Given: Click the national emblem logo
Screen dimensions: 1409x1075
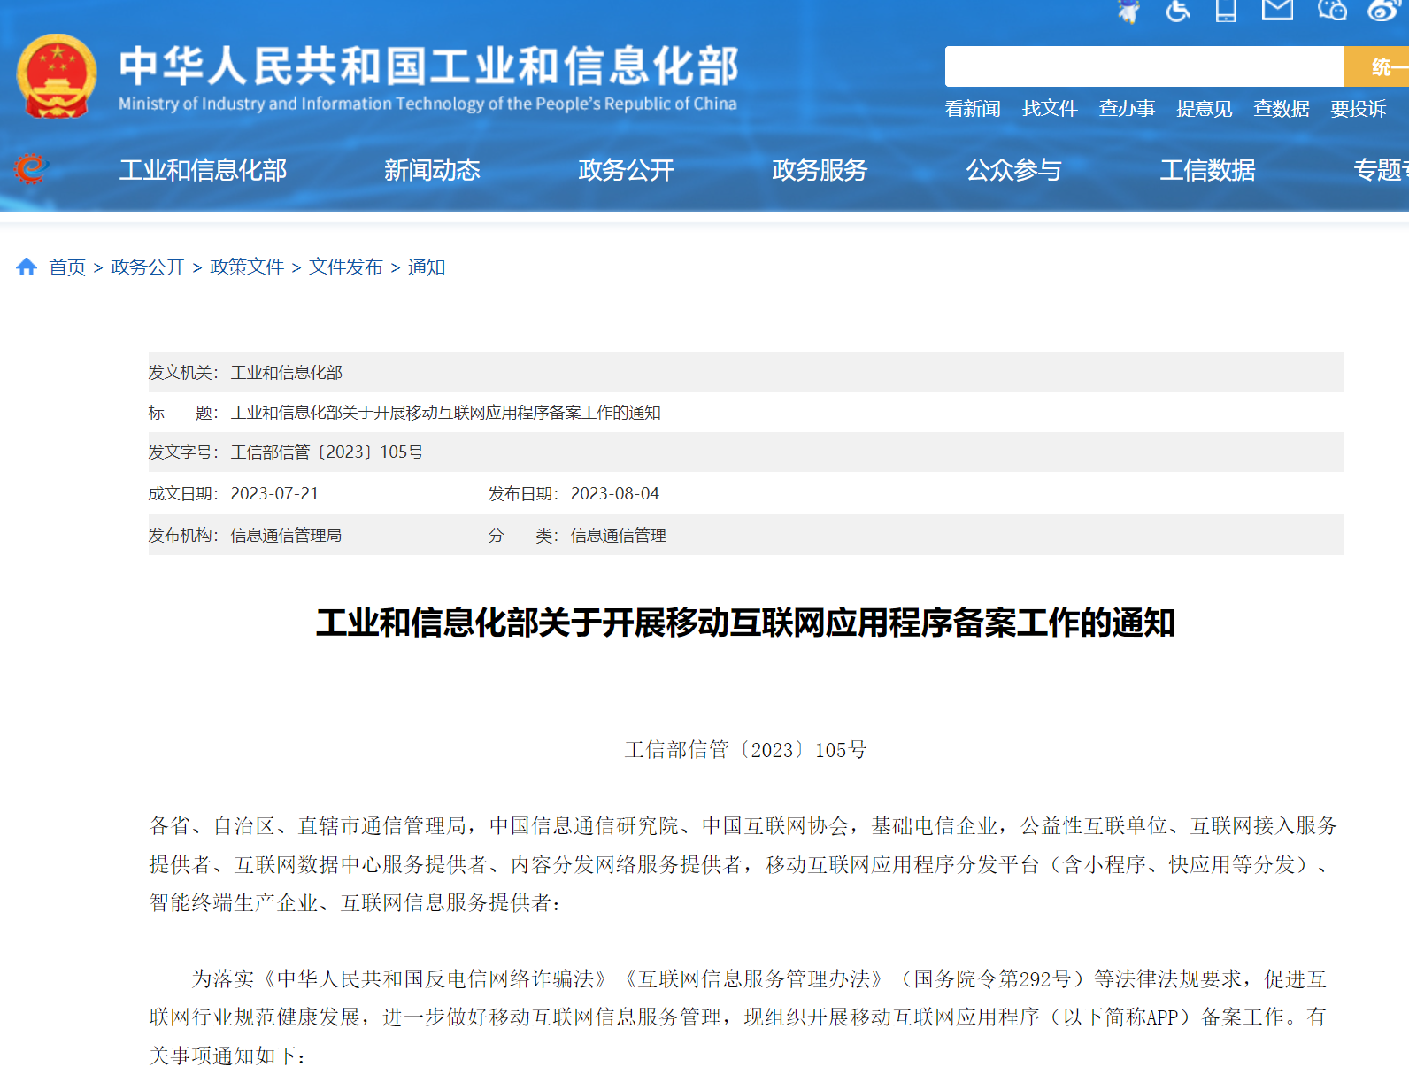Looking at the screenshot, I should point(57,77).
